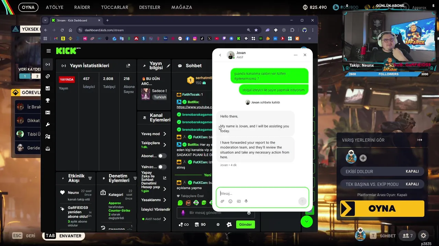439x246 pixels.
Task: Open emote picker in Kick chat input
Action: [x=249, y=213]
